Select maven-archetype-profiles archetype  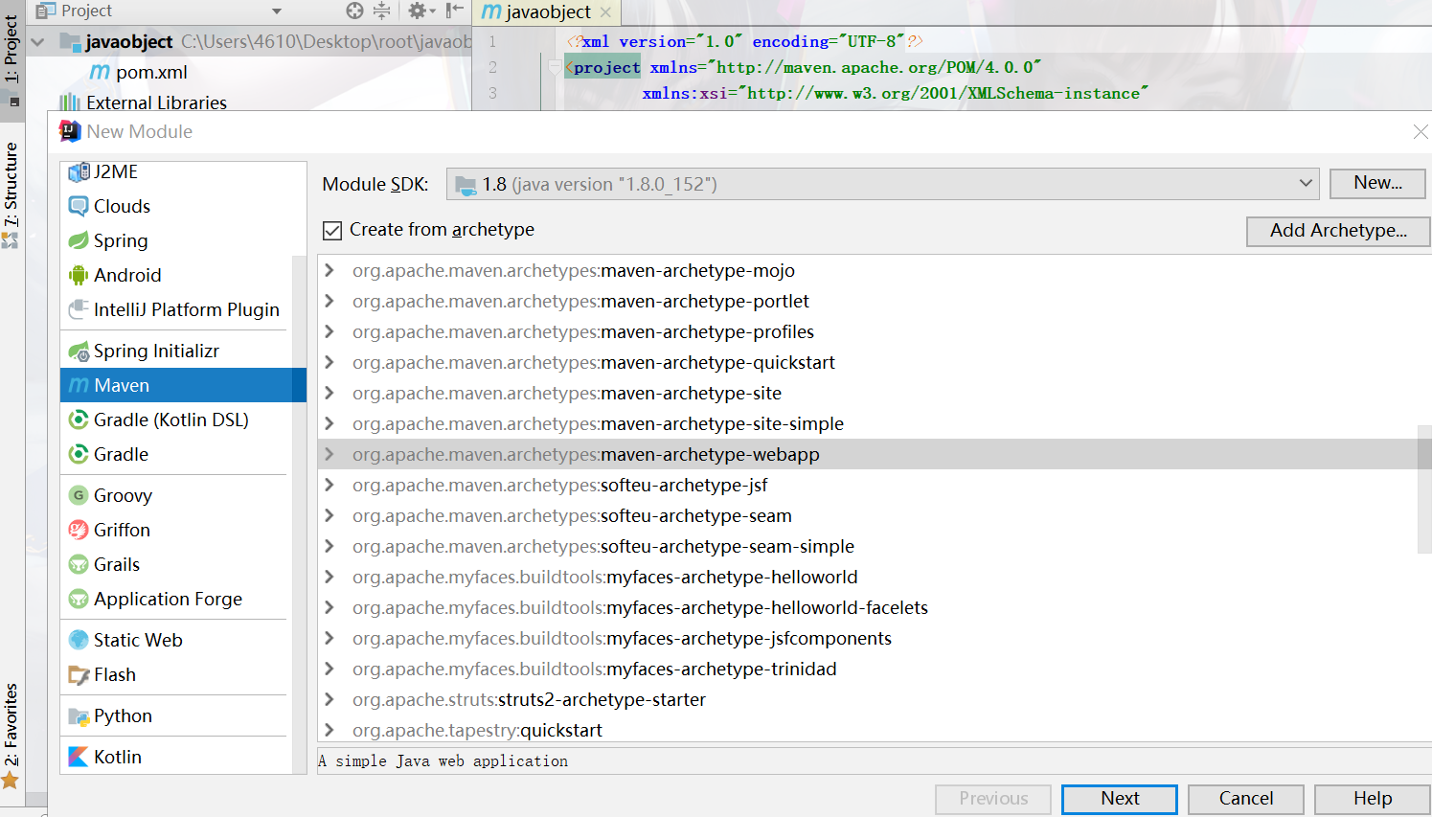coord(868,331)
